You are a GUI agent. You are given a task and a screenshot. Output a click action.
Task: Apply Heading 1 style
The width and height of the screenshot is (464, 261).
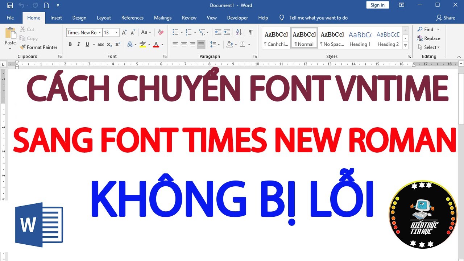[360, 38]
